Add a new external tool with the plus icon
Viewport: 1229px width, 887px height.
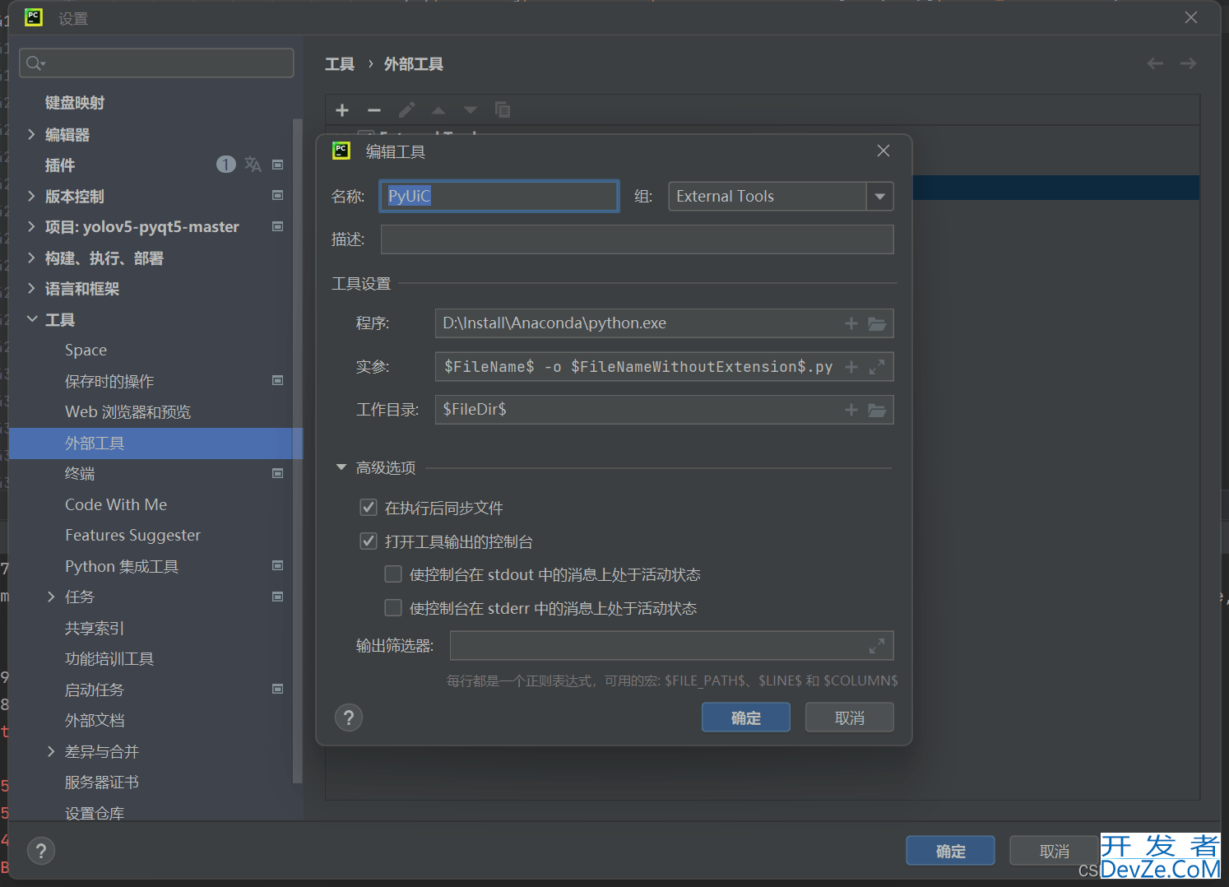342,110
